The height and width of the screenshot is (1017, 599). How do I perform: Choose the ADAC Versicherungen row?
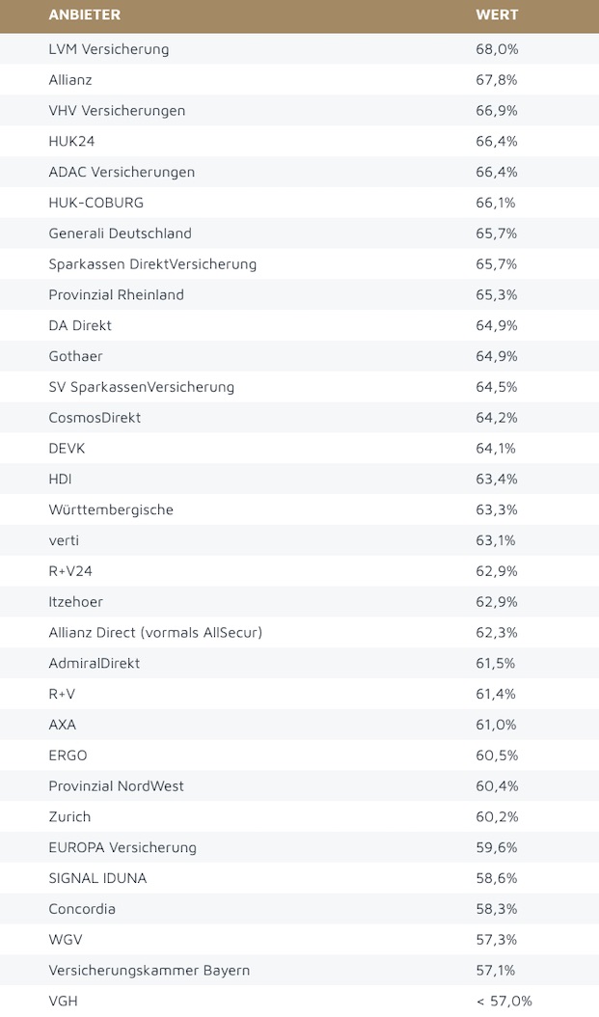pyautogui.click(x=122, y=172)
